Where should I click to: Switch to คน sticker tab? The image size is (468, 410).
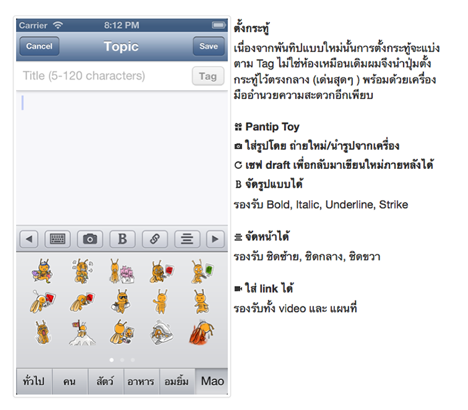70,381
